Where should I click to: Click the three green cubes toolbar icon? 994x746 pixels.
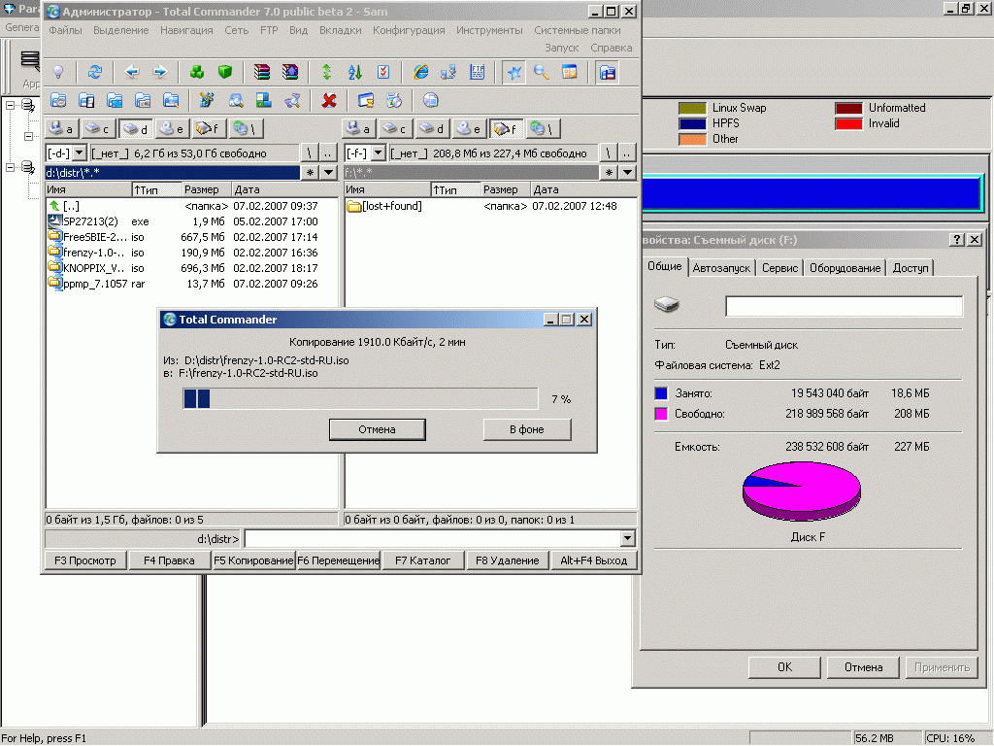(x=197, y=72)
